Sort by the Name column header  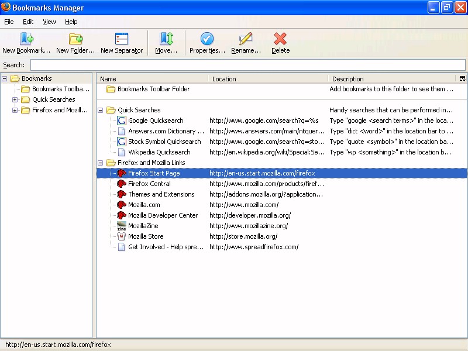tap(152, 79)
